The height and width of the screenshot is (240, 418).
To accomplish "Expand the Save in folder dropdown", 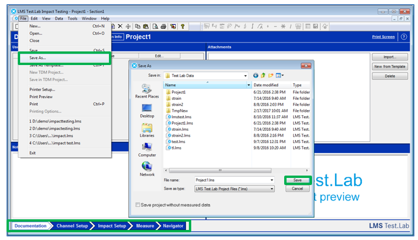I will [245, 76].
